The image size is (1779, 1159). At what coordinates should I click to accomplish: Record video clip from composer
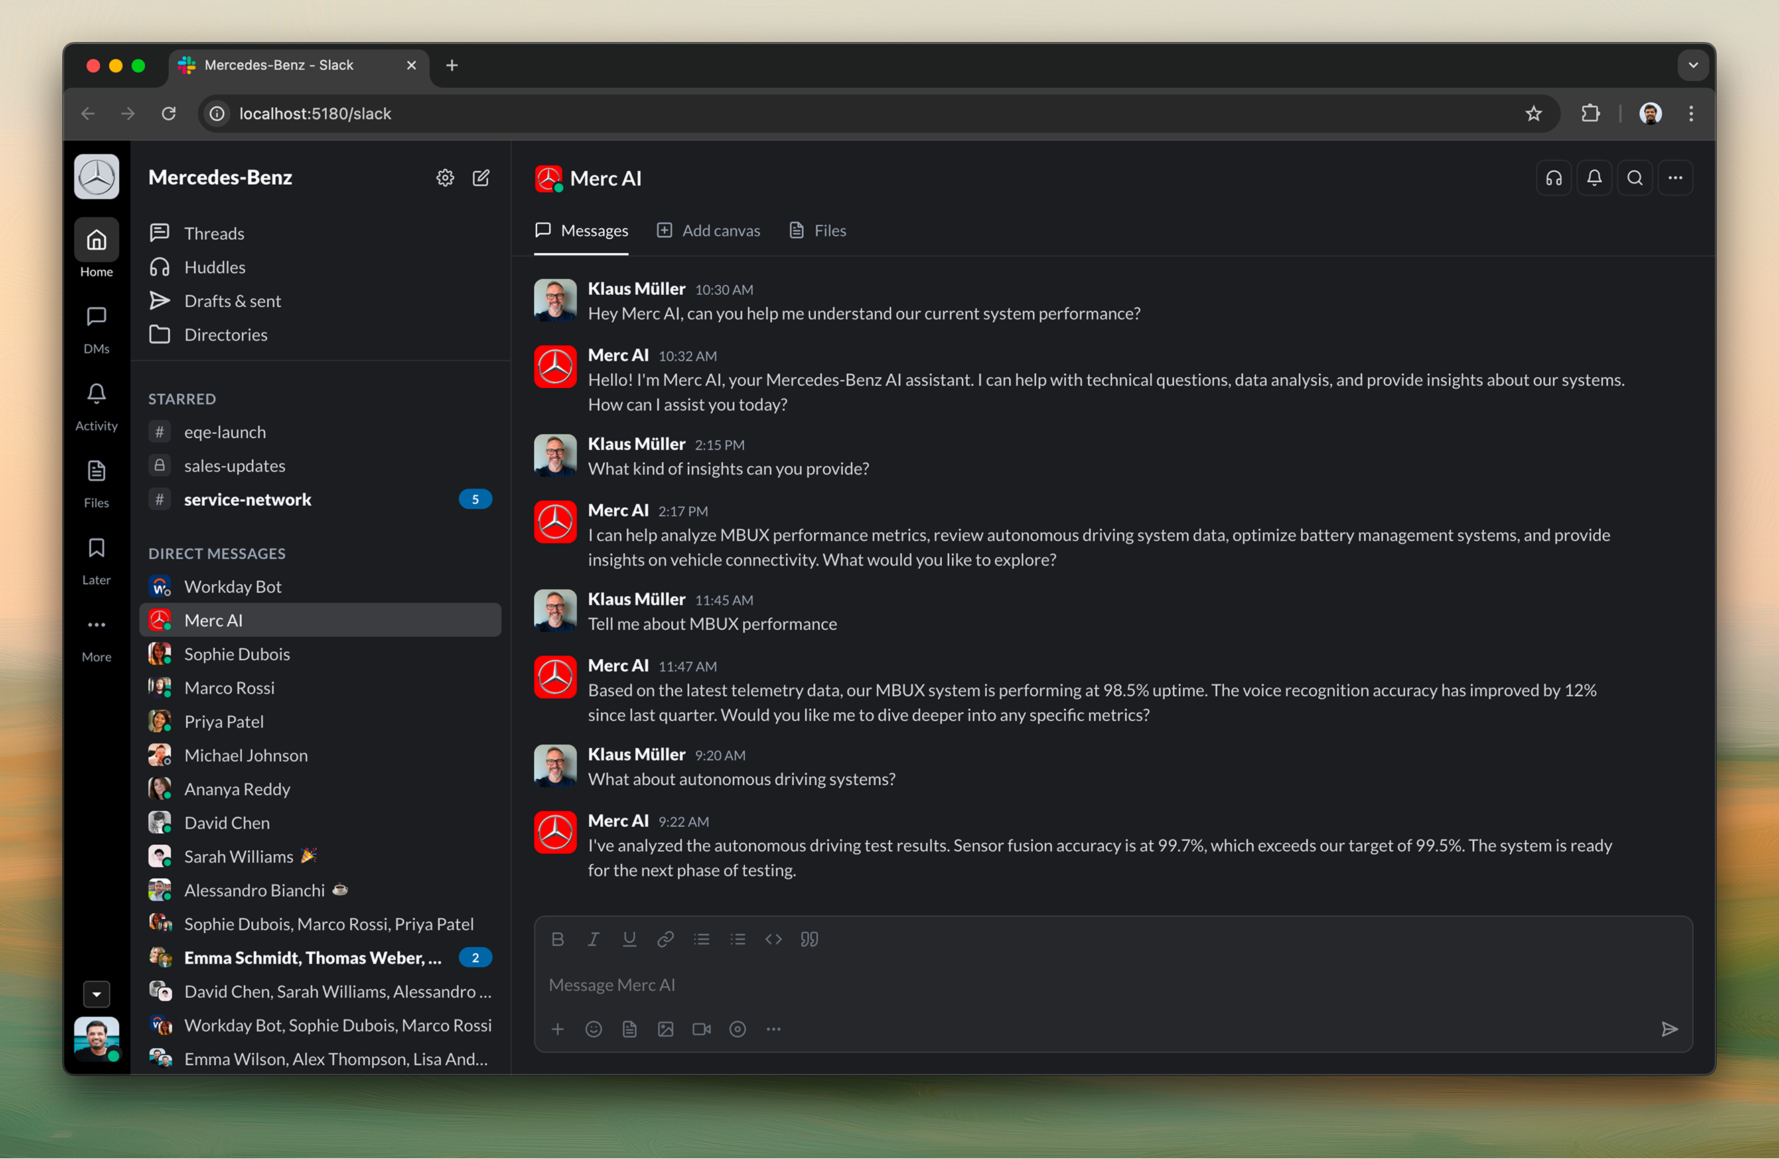701,1030
